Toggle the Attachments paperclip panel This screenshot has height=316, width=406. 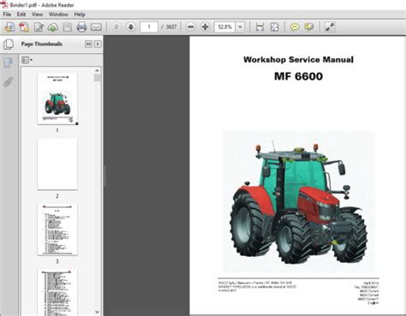click(x=9, y=82)
